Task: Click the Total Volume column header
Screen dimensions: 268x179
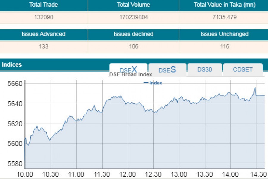Action: 133,5
